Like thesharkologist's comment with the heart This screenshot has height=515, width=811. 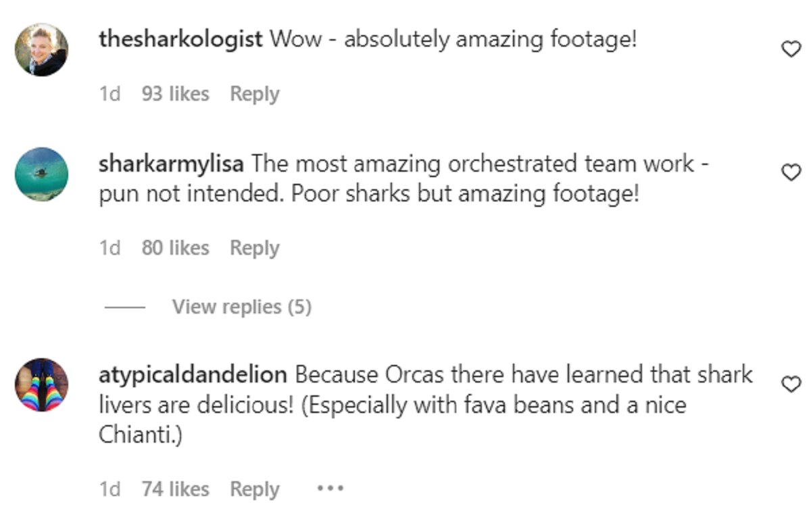pyautogui.click(x=791, y=49)
